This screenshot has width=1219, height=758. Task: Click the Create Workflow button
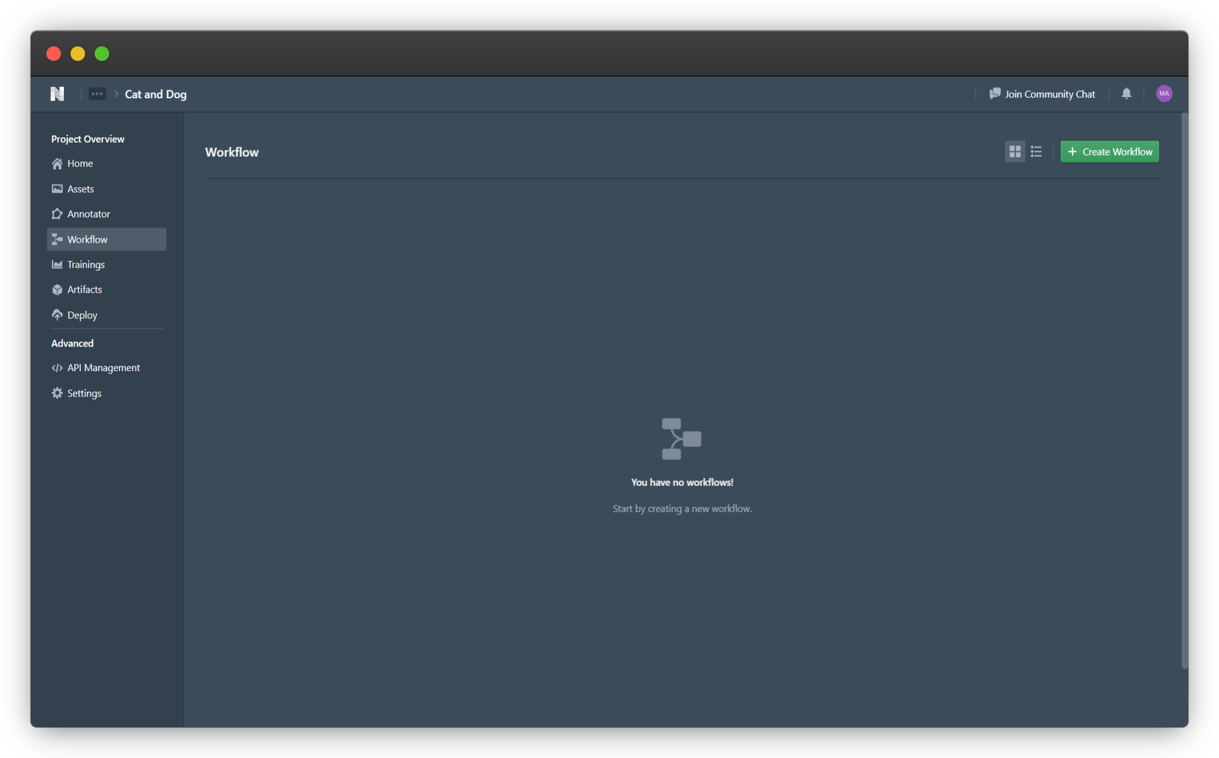click(1109, 152)
